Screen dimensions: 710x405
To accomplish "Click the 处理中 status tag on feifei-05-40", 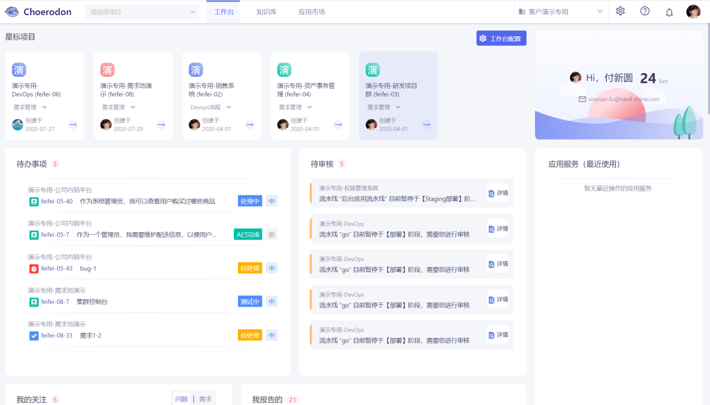I will (250, 201).
